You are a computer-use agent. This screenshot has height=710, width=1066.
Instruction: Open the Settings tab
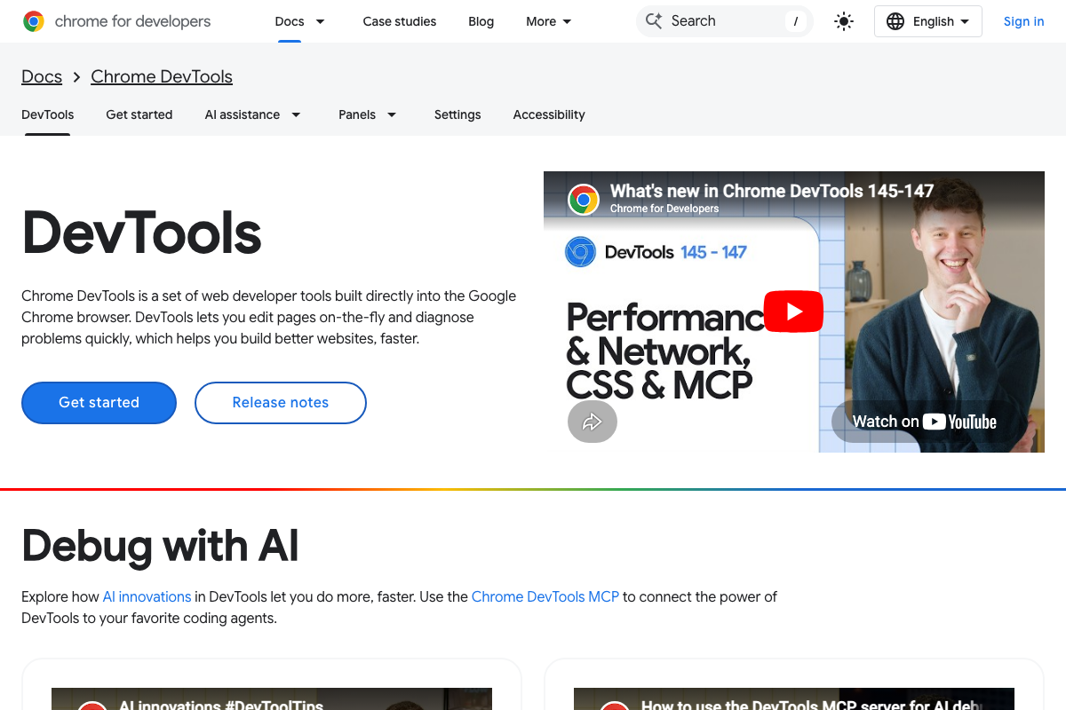tap(457, 114)
